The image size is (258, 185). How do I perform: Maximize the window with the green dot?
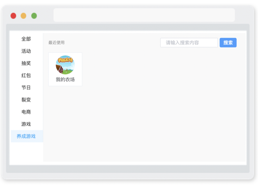click(x=34, y=16)
